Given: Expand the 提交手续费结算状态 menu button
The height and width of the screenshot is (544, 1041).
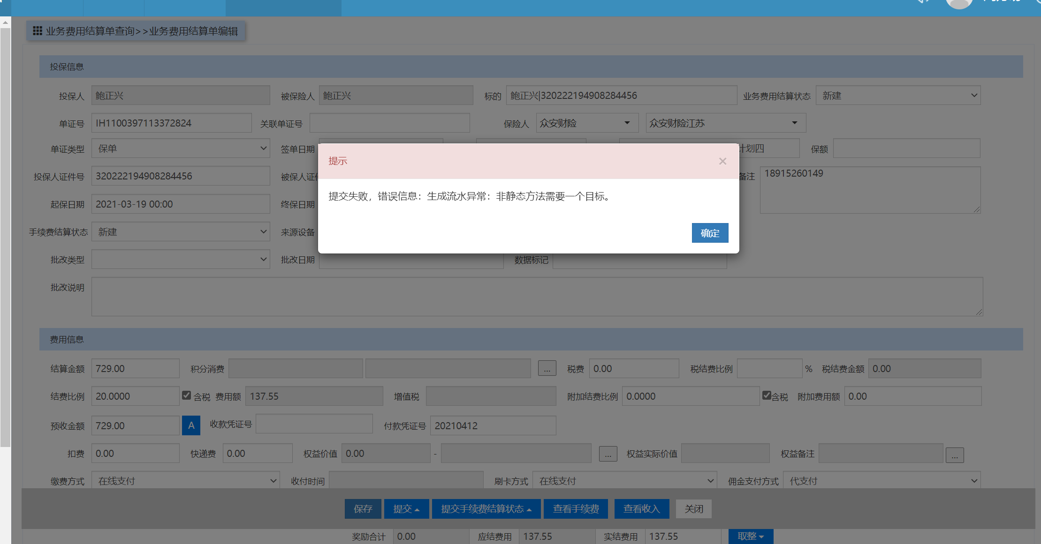Looking at the screenshot, I should (x=486, y=509).
